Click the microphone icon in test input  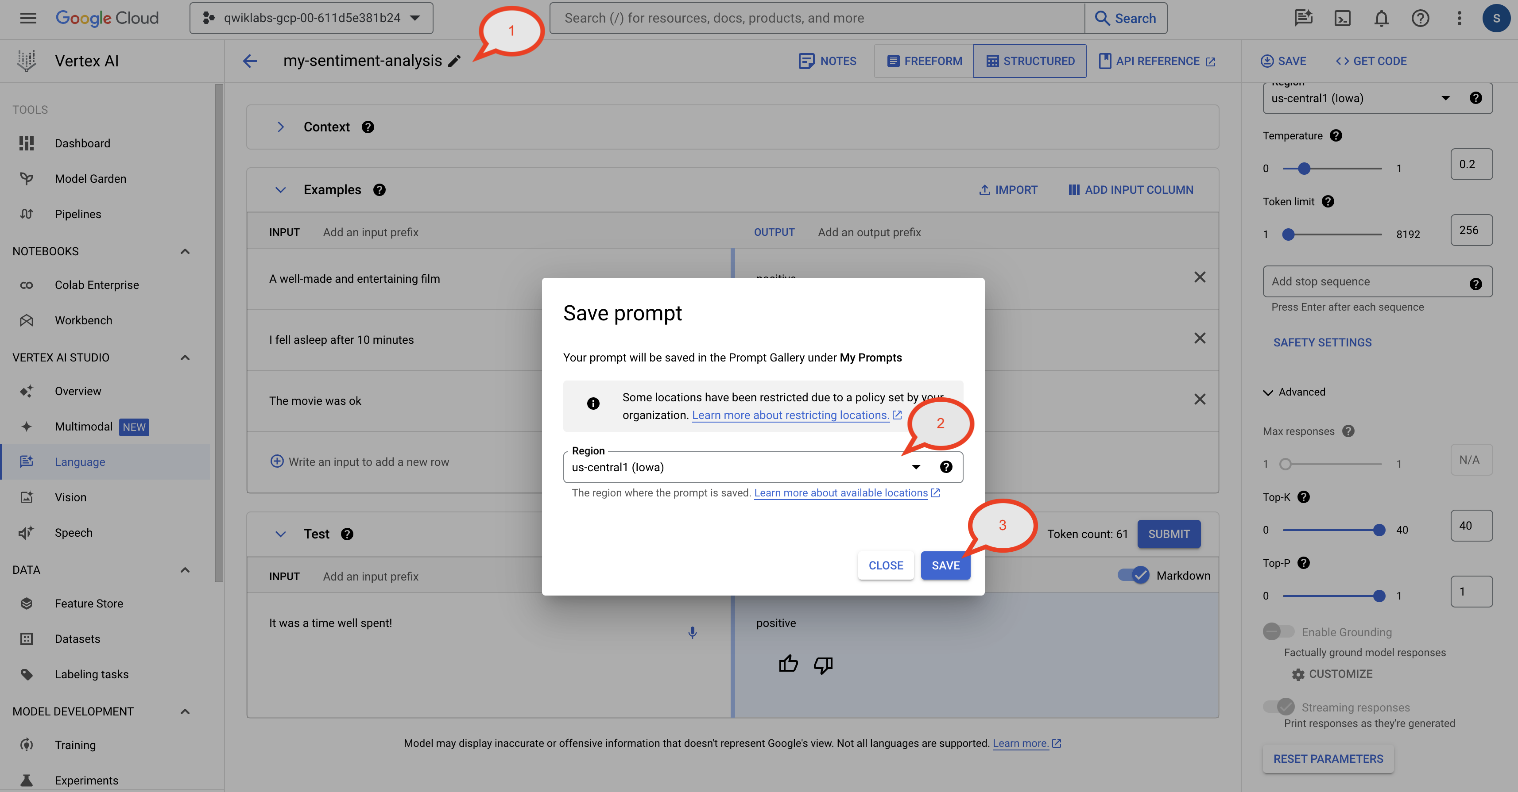(693, 632)
